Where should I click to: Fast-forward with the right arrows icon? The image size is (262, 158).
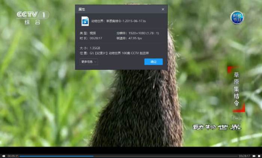(254, 156)
